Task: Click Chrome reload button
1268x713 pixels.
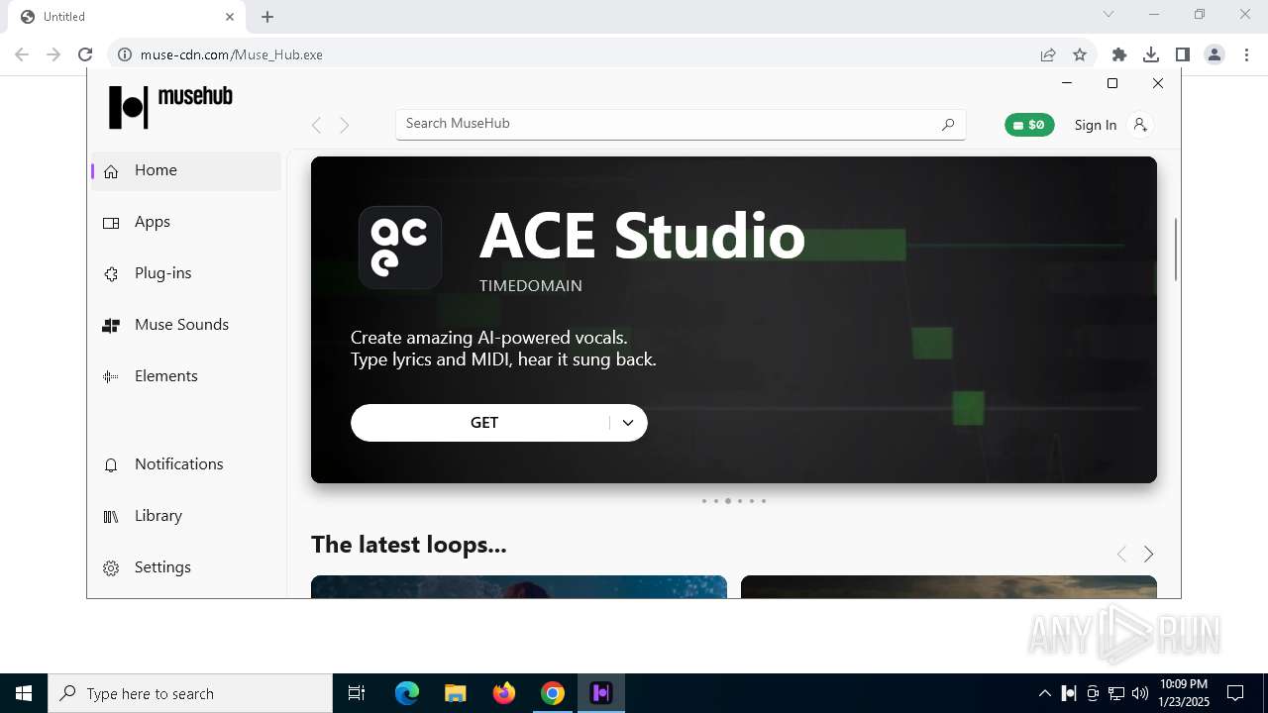Action: [85, 54]
